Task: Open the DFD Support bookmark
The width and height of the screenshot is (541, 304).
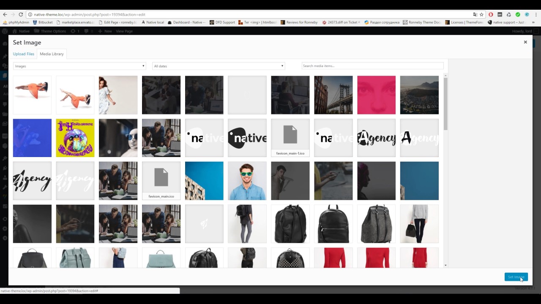Action: click(x=222, y=22)
